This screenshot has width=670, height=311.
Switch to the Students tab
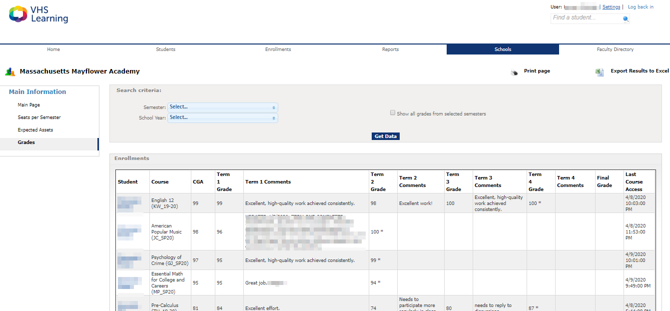pos(165,49)
